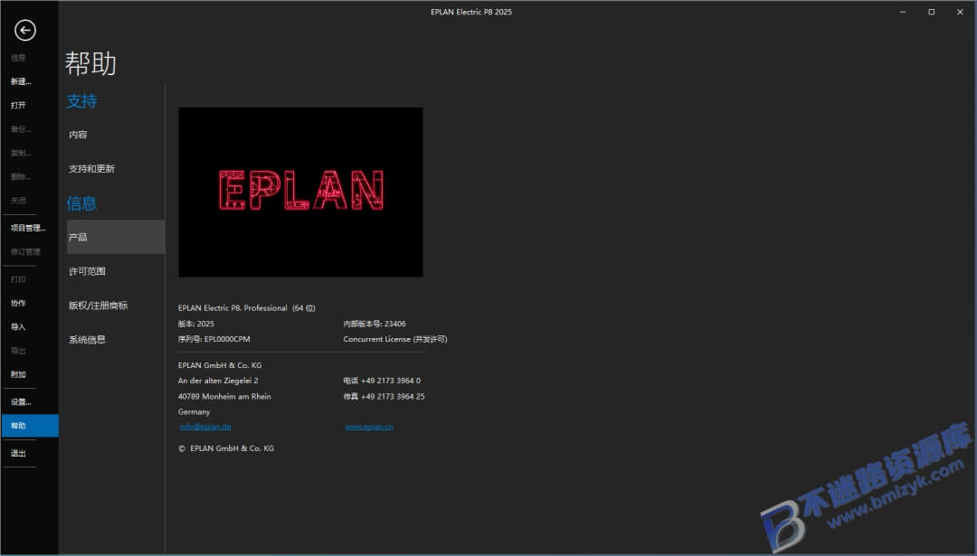Open the www.eplan.cn website link
Screen dimensions: 977x556
pyautogui.click(x=369, y=427)
